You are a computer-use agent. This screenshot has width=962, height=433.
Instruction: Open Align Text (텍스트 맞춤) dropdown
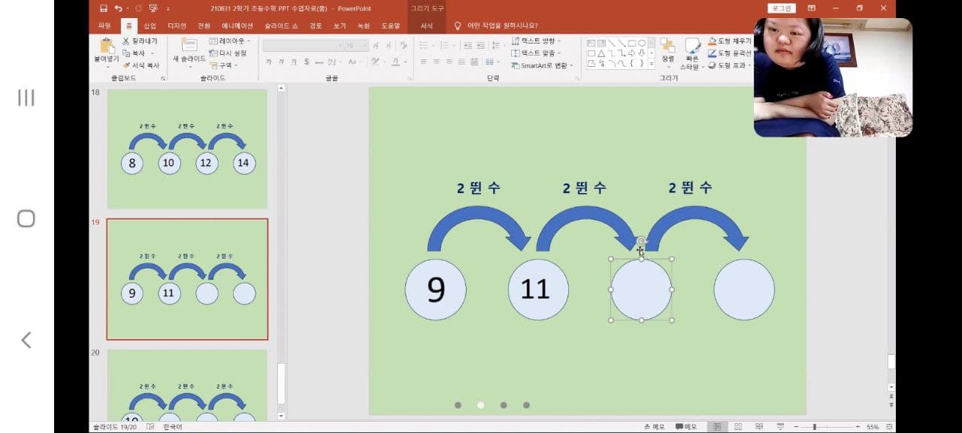(536, 53)
